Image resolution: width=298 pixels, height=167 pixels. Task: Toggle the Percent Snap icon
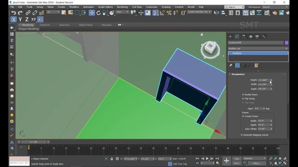coord(169,13)
